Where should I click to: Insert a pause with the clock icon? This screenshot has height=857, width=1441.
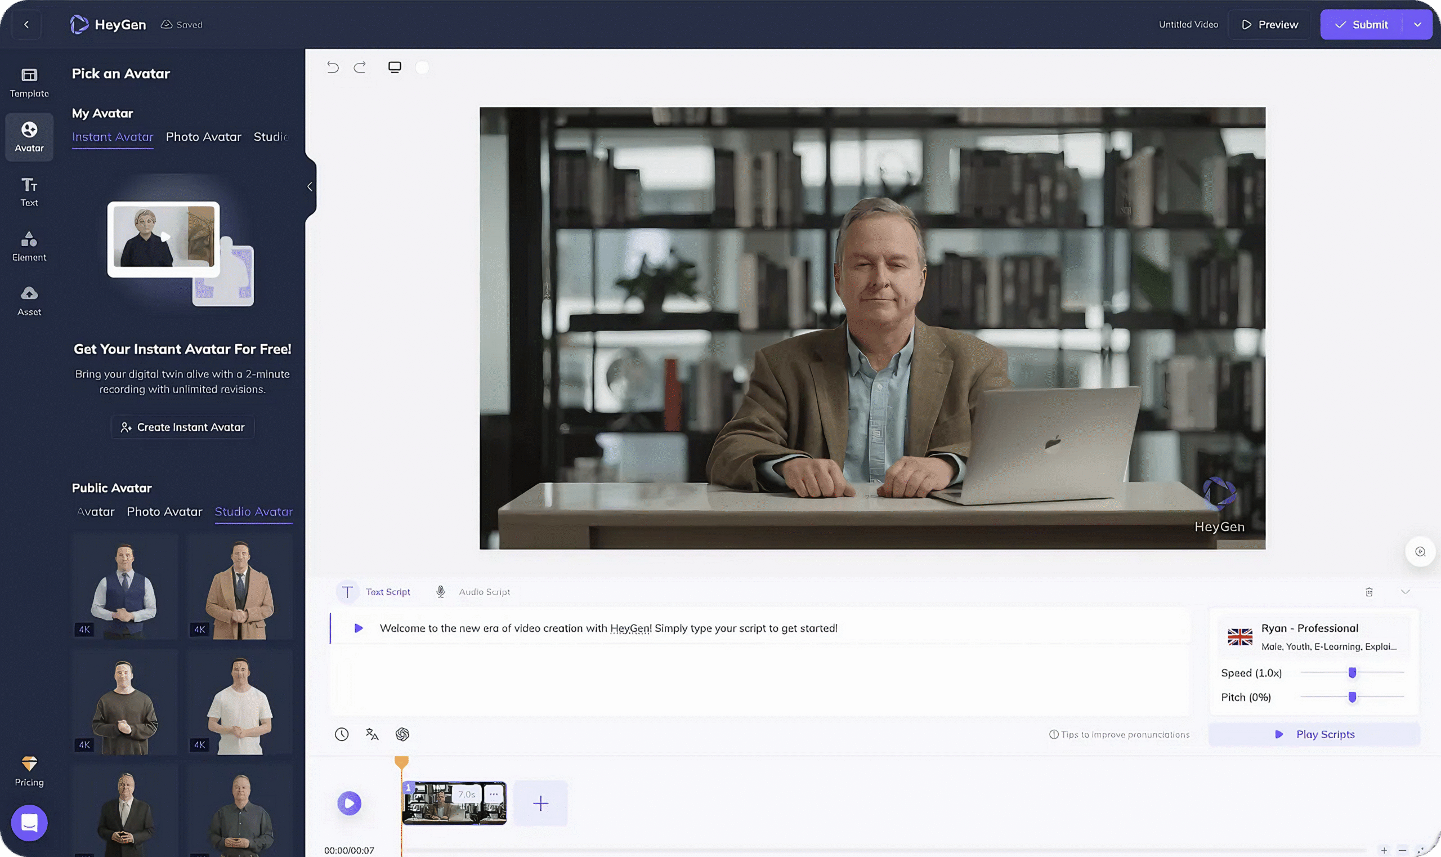pyautogui.click(x=342, y=734)
